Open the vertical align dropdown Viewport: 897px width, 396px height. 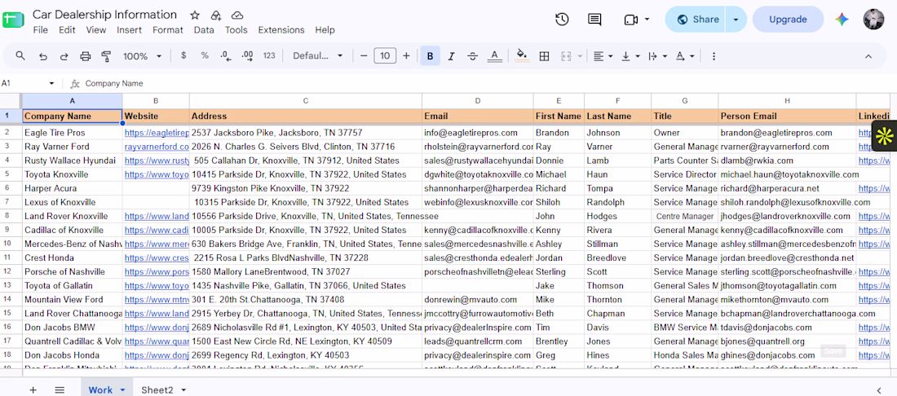click(x=630, y=56)
